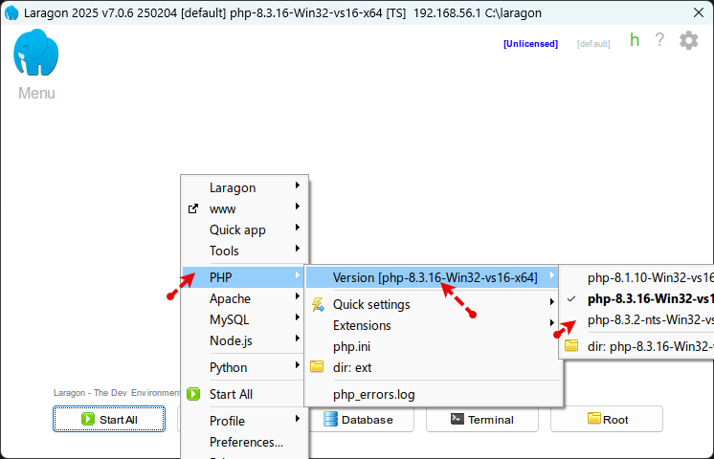Image resolution: width=714 pixels, height=459 pixels.
Task: Select the checked php-8.3.16-Win32 version
Action: [637, 299]
